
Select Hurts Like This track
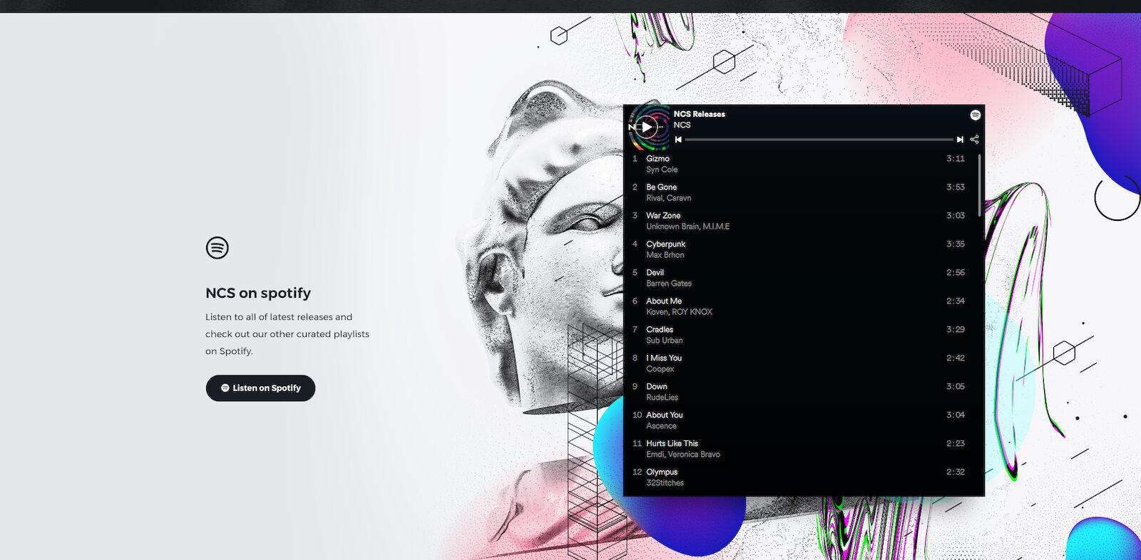pos(672,444)
